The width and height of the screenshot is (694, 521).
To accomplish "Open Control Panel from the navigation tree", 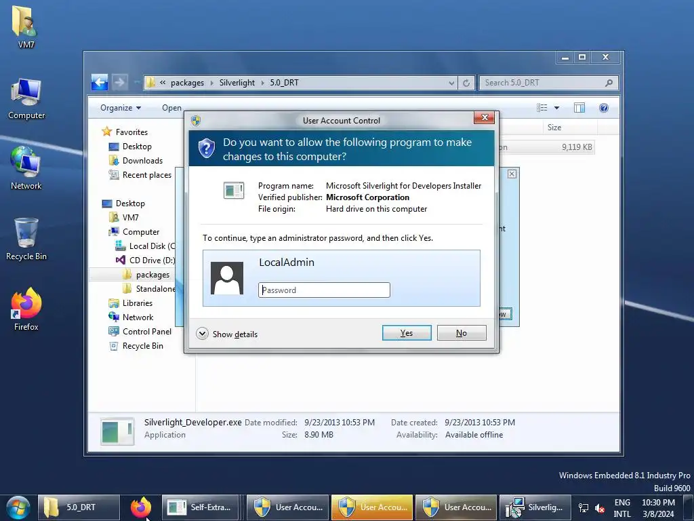I will click(x=140, y=331).
